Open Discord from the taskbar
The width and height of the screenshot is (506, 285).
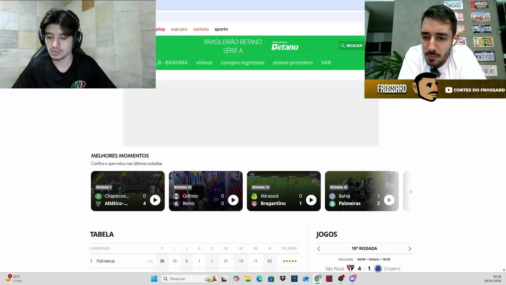[x=352, y=279]
